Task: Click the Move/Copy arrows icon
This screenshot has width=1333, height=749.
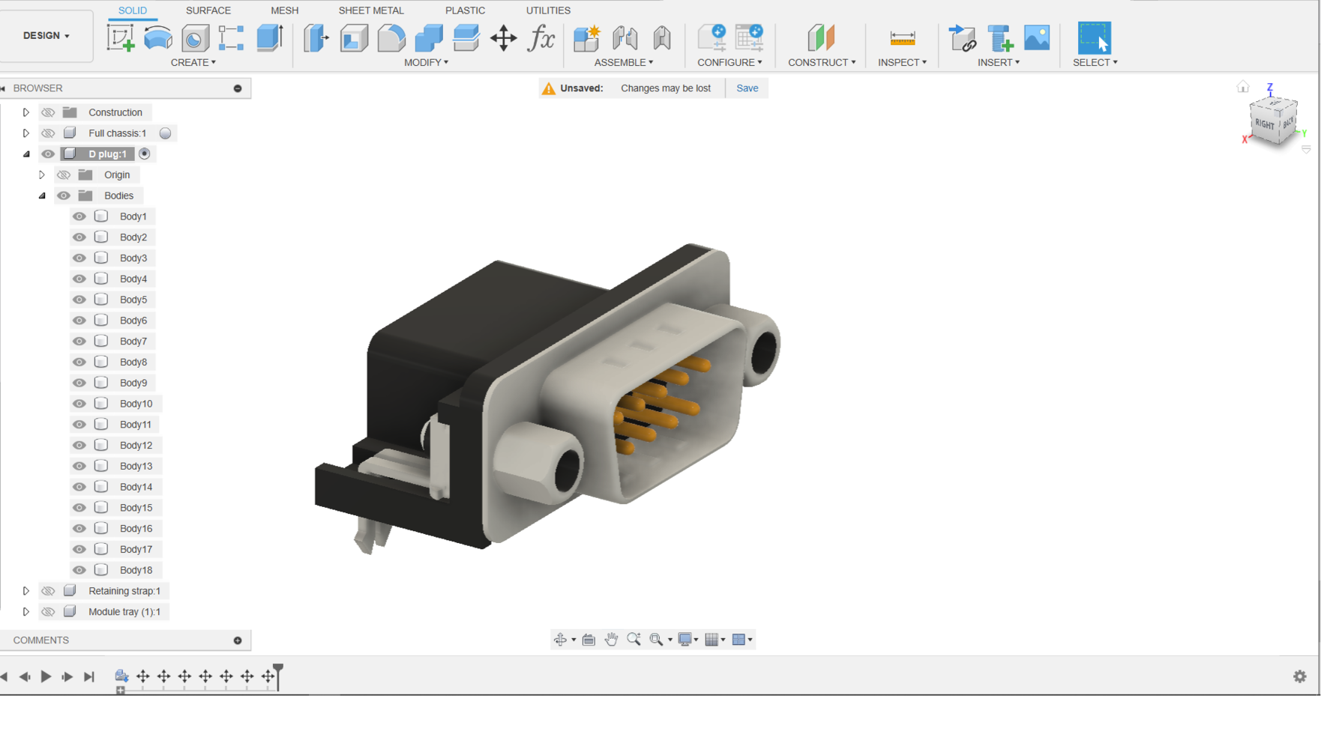Action: [x=503, y=37]
